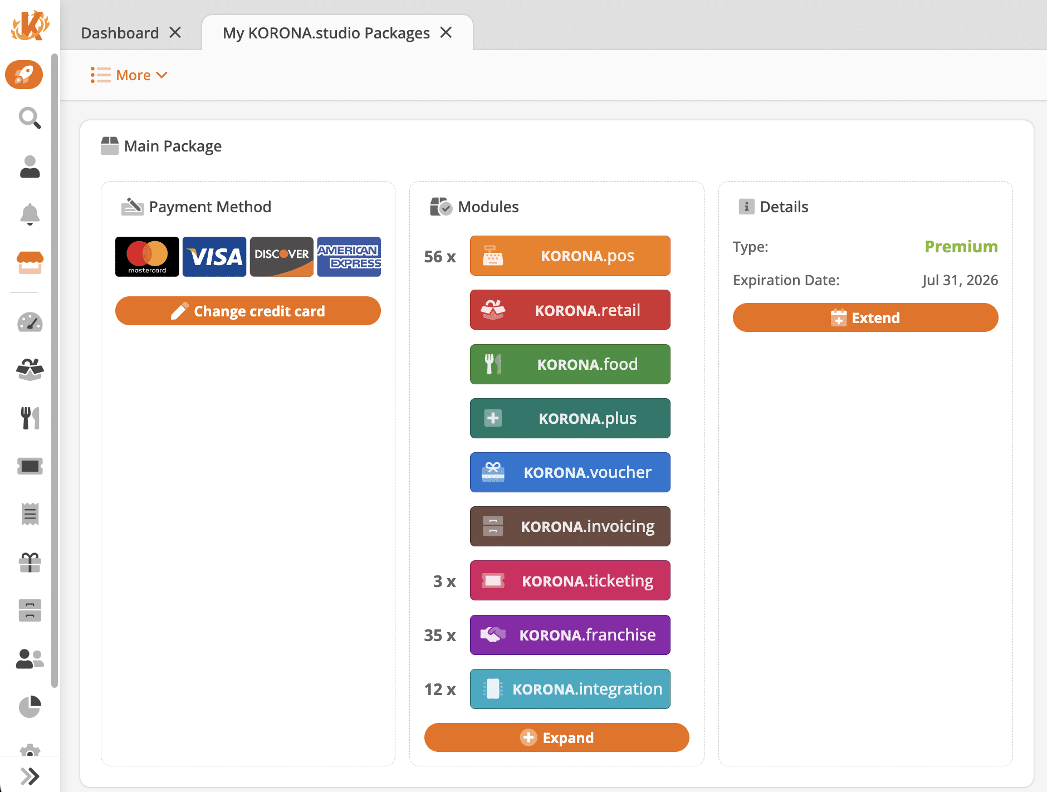Click the gift voucher sidebar icon
The image size is (1047, 792).
coord(30,563)
